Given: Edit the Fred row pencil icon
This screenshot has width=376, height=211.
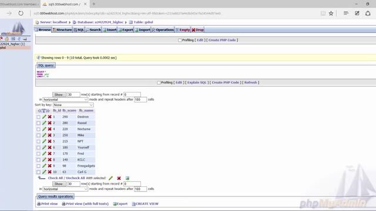Looking at the screenshot, I should tap(44, 154).
